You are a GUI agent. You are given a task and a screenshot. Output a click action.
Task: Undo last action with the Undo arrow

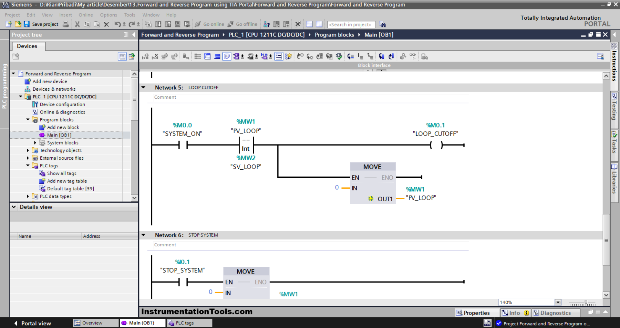click(118, 24)
